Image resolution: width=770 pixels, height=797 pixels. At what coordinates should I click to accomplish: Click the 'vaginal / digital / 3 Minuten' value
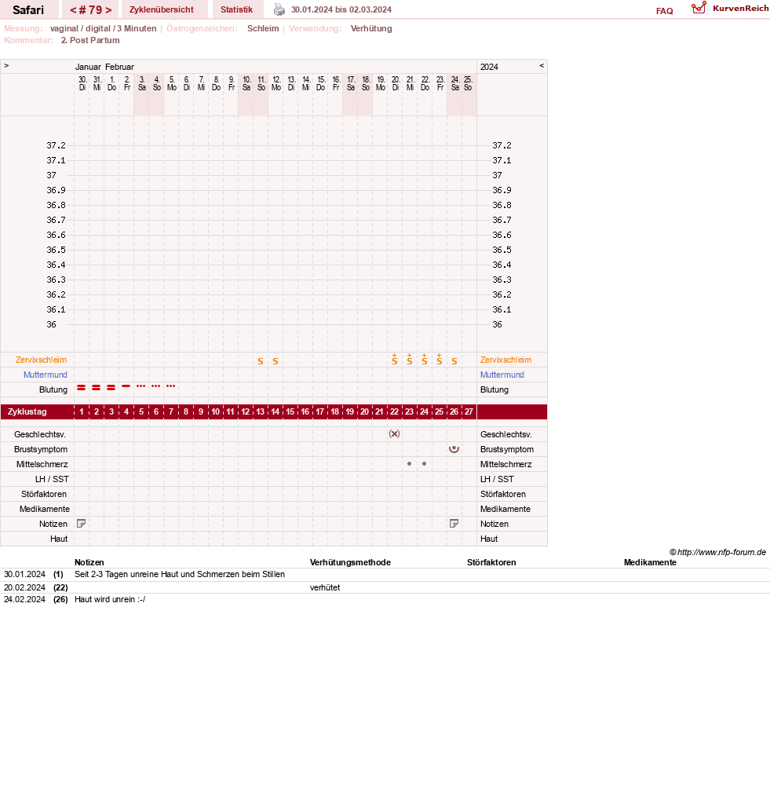pos(103,28)
